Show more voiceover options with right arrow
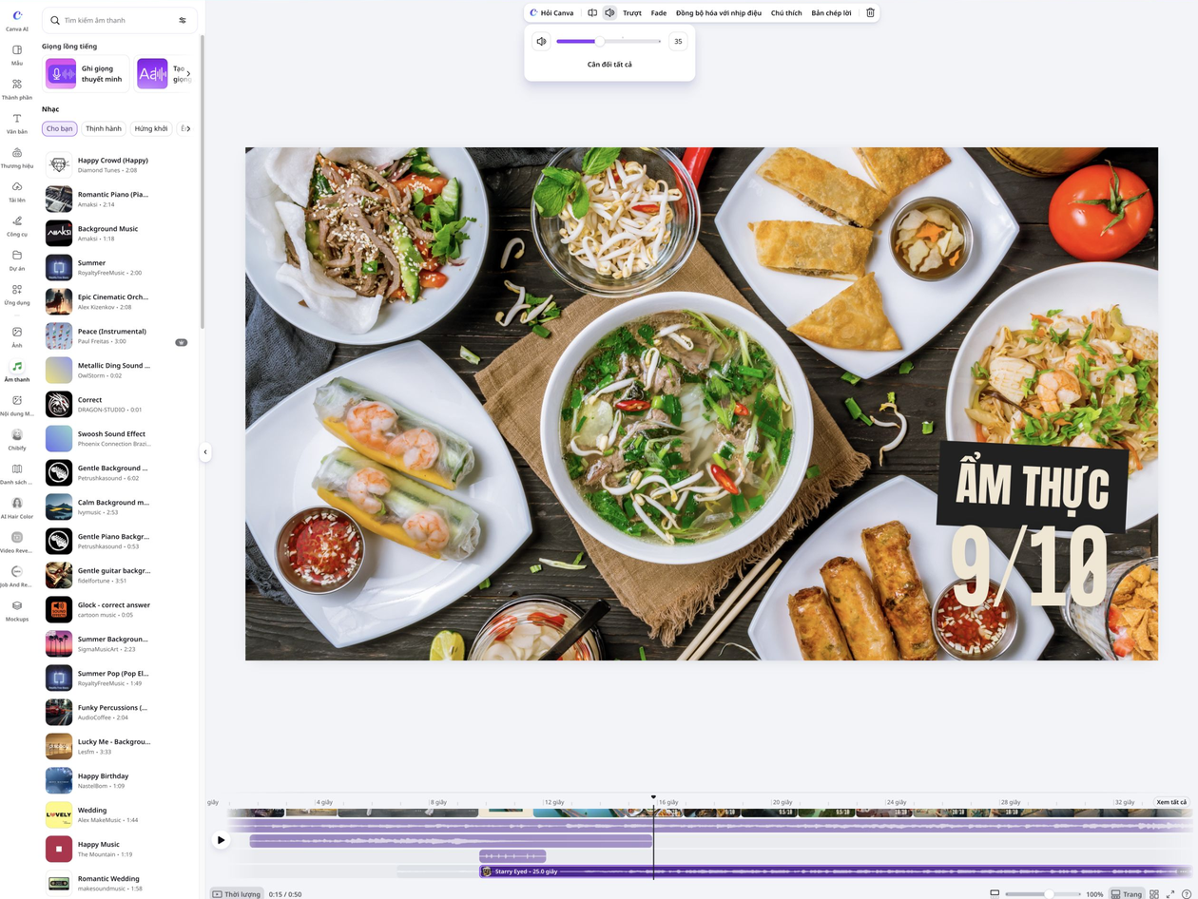Image resolution: width=1198 pixels, height=899 pixels. [x=188, y=74]
